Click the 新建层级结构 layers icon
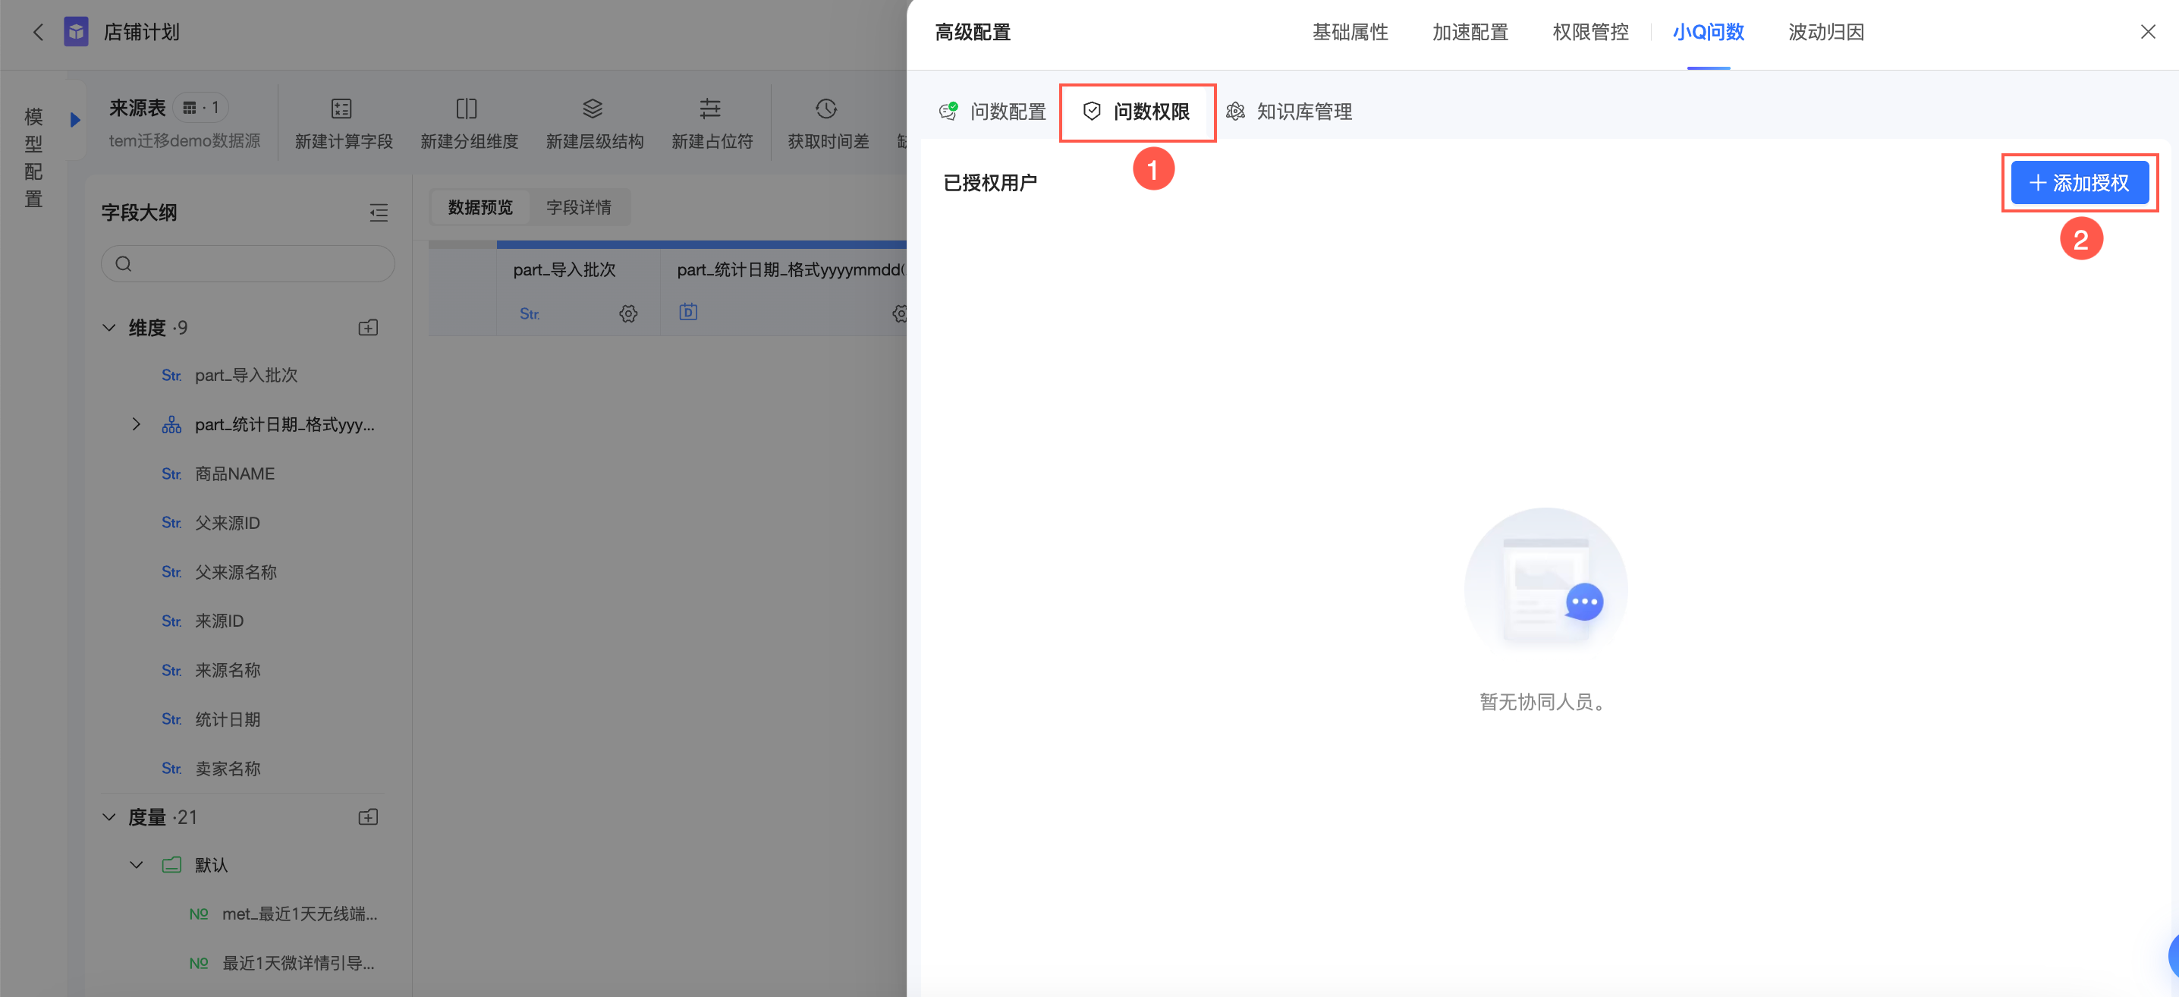 tap(593, 109)
